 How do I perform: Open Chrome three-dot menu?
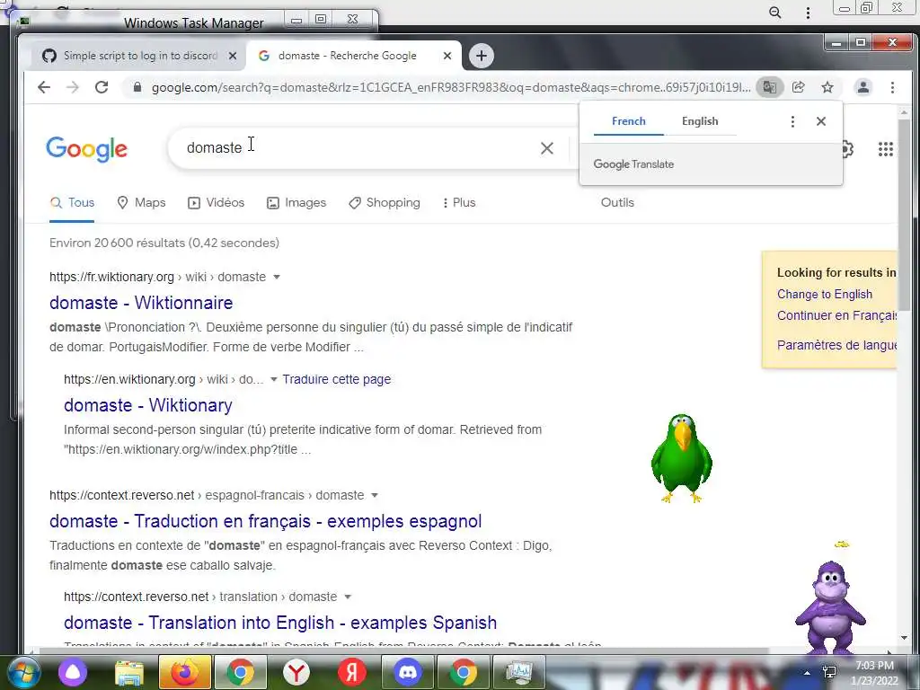pos(892,87)
